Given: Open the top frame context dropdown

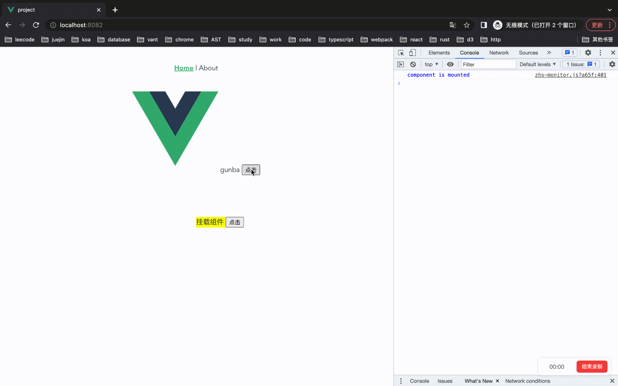Looking at the screenshot, I should tap(431, 64).
